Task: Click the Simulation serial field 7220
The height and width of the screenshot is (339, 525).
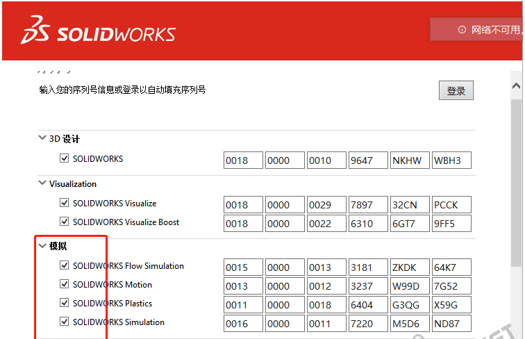Action: click(x=368, y=323)
